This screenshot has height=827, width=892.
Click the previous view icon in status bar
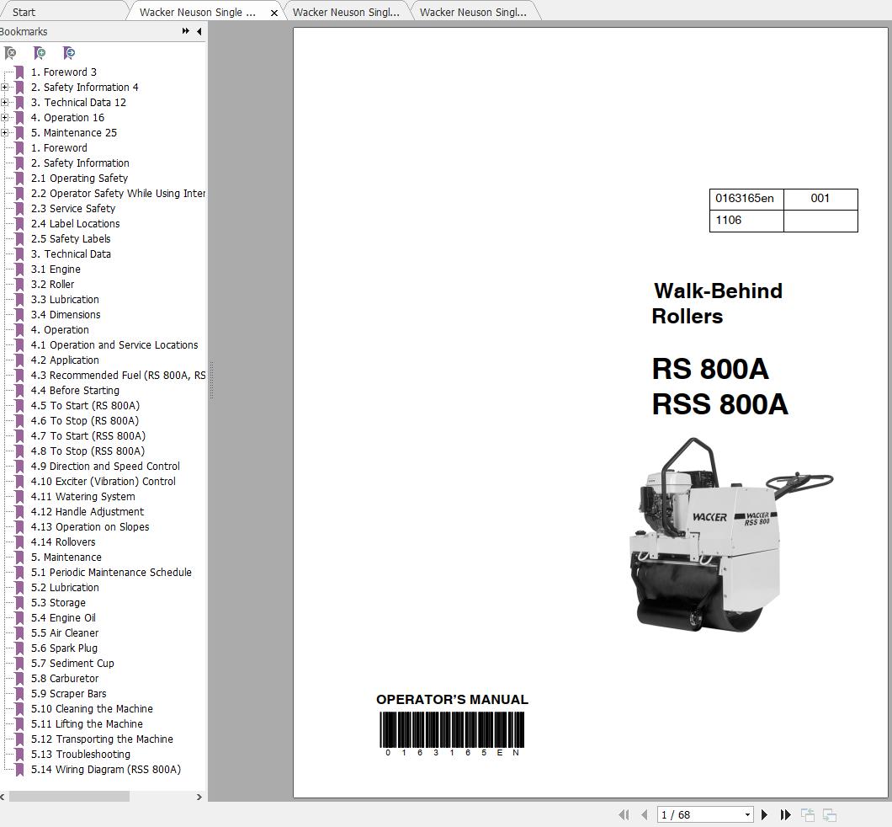click(x=808, y=814)
